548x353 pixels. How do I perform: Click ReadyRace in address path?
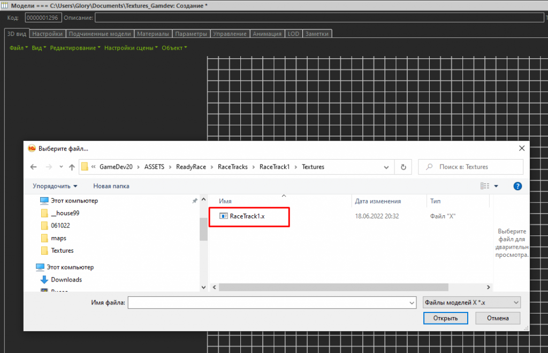pos(191,167)
